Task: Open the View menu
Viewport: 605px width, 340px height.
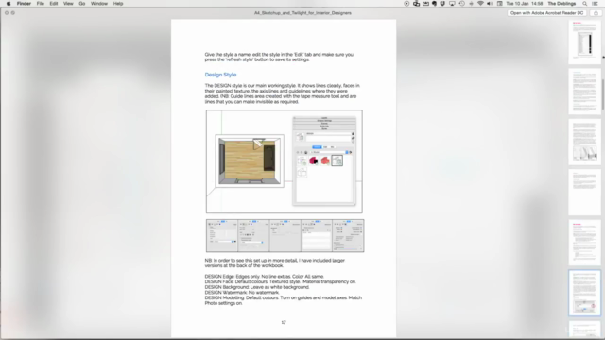Action: point(68,4)
